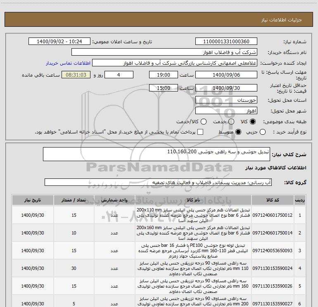Image resolution: width=318 pixels, height=307 pixels.
Task: Select the کالا radio button
Action: (253, 122)
